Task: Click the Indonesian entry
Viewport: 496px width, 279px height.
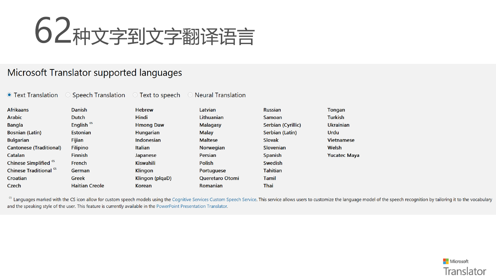Action: tap(148, 140)
